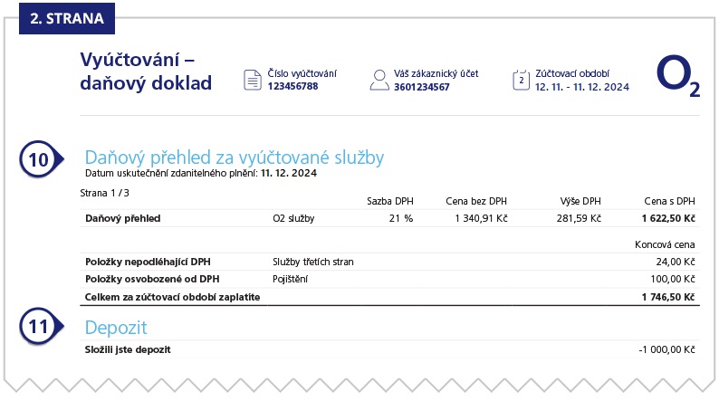
Task: Click the "Vyúčtování – daňový doklad" title
Action: pyautogui.click(x=146, y=72)
